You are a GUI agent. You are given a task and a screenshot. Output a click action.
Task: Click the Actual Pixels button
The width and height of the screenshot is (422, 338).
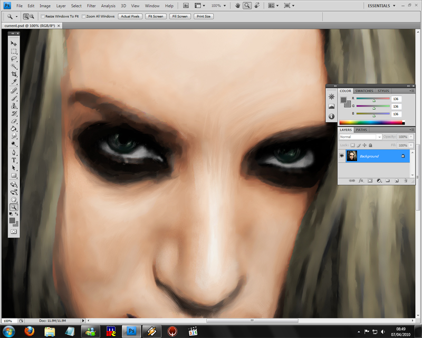[130, 16]
